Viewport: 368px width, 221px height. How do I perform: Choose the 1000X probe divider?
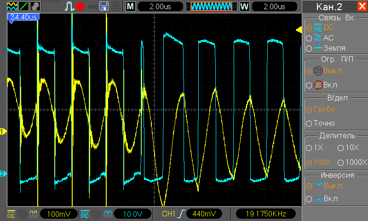point(352,163)
